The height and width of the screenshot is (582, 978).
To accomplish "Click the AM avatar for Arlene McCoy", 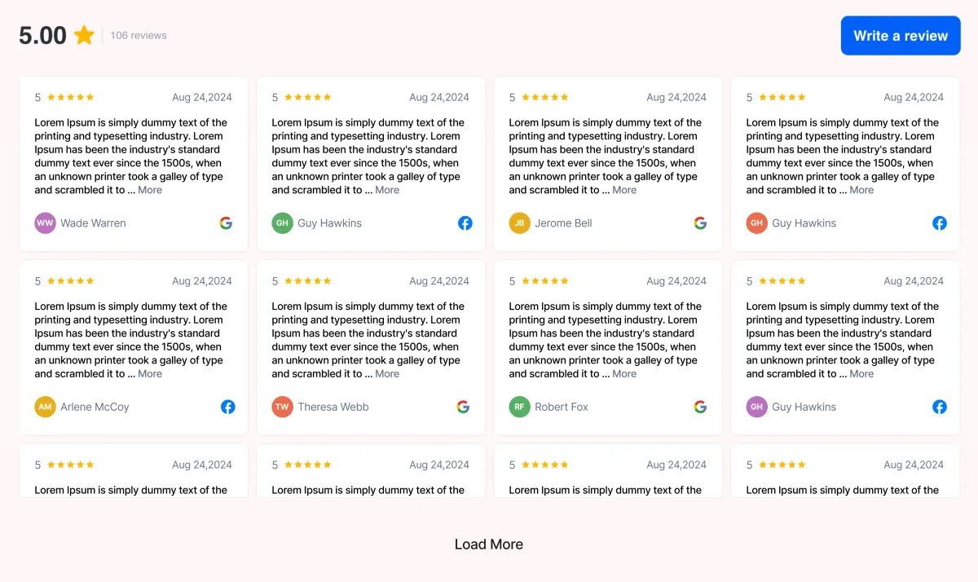I will (x=45, y=407).
